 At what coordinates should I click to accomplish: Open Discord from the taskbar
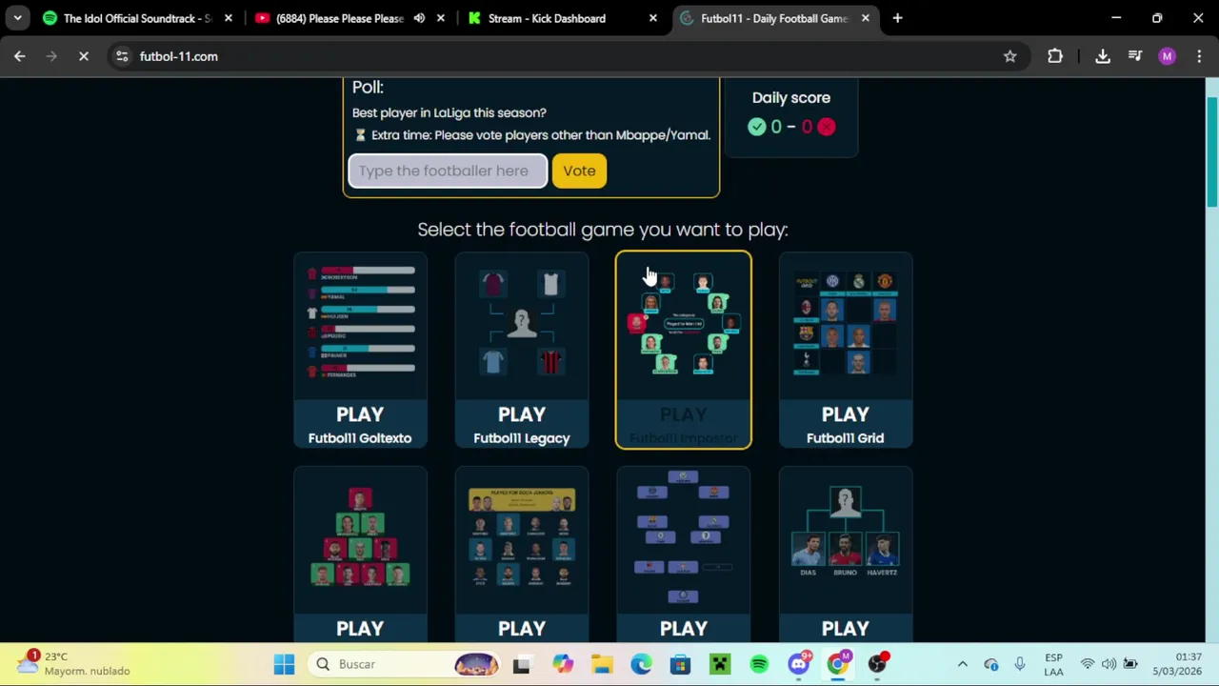(799, 664)
